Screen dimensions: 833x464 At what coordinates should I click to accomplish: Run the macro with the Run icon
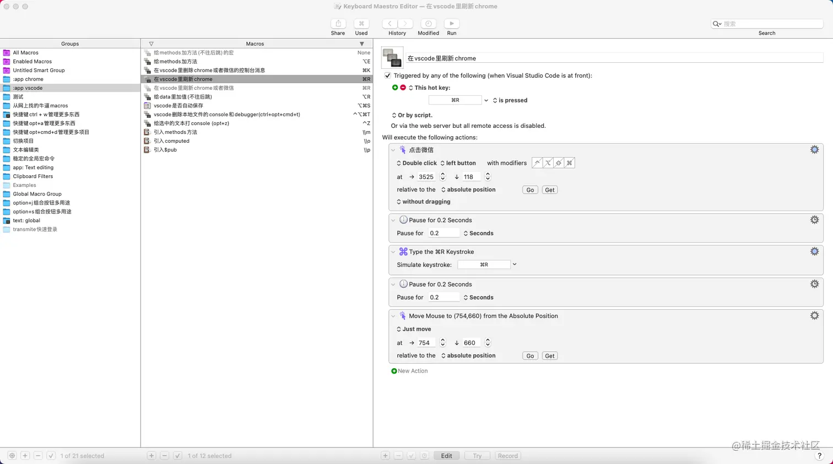click(x=452, y=24)
